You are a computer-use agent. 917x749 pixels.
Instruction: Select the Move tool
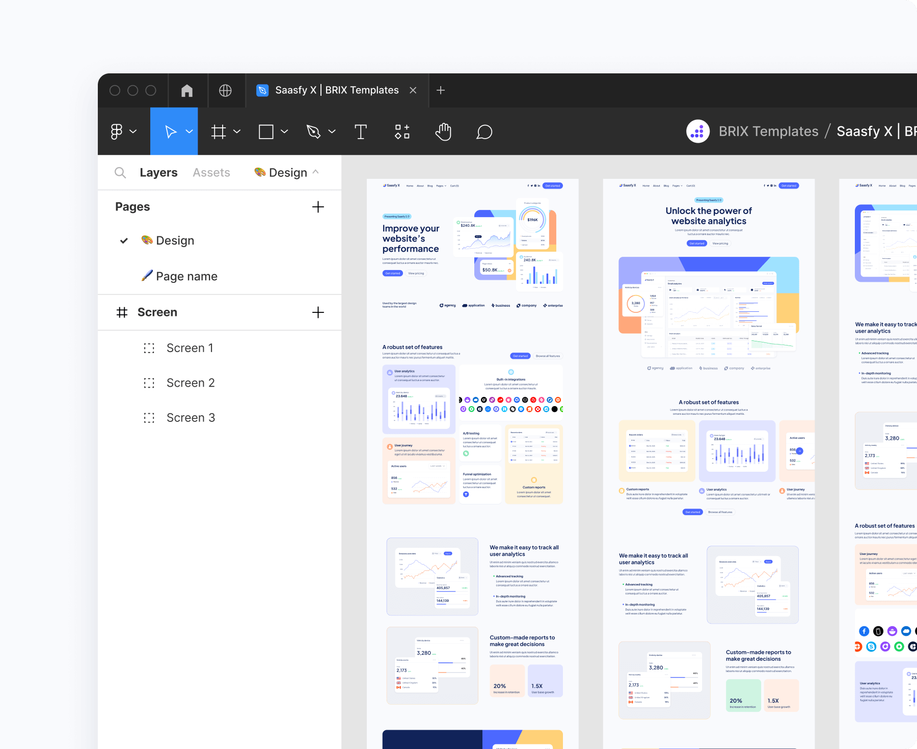[x=171, y=131]
